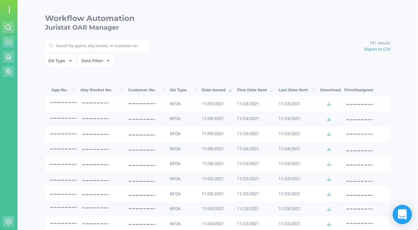
Task: Open the documents icon in the sidebar
Action: point(8,71)
